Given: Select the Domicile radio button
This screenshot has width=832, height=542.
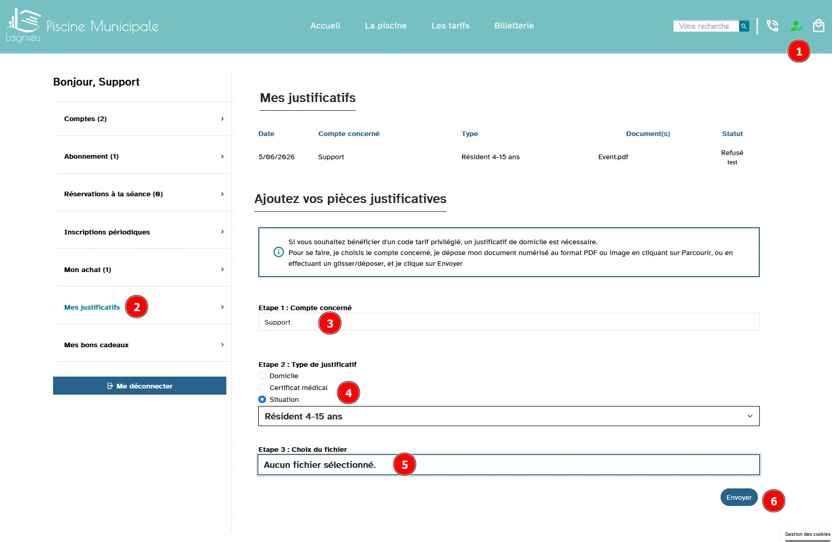Looking at the screenshot, I should (x=262, y=376).
